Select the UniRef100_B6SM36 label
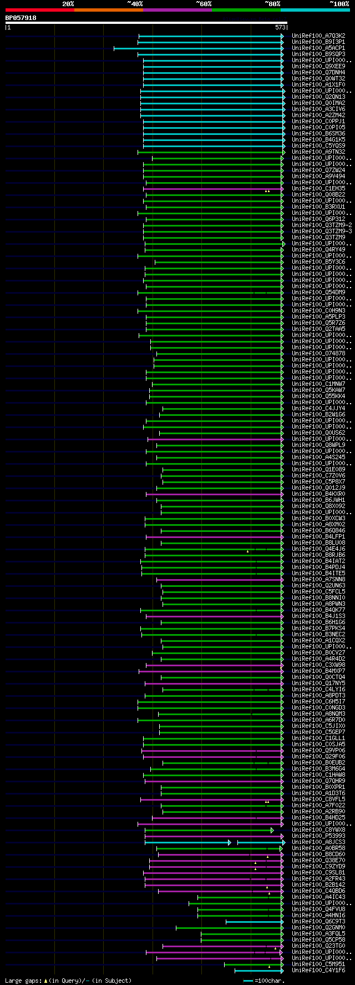This screenshot has height=985, width=355. 318,133
